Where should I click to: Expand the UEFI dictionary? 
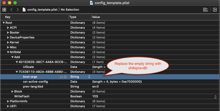coord(8,106)
